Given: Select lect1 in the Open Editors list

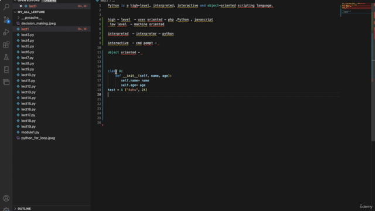Looking at the screenshot, I should click(33, 6).
